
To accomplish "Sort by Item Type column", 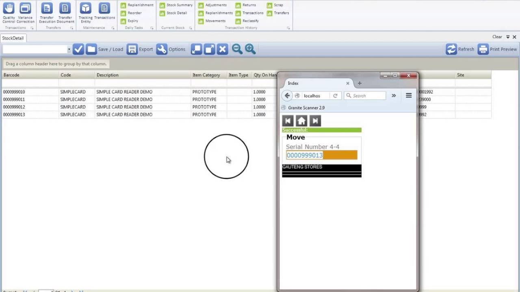I will click(239, 75).
